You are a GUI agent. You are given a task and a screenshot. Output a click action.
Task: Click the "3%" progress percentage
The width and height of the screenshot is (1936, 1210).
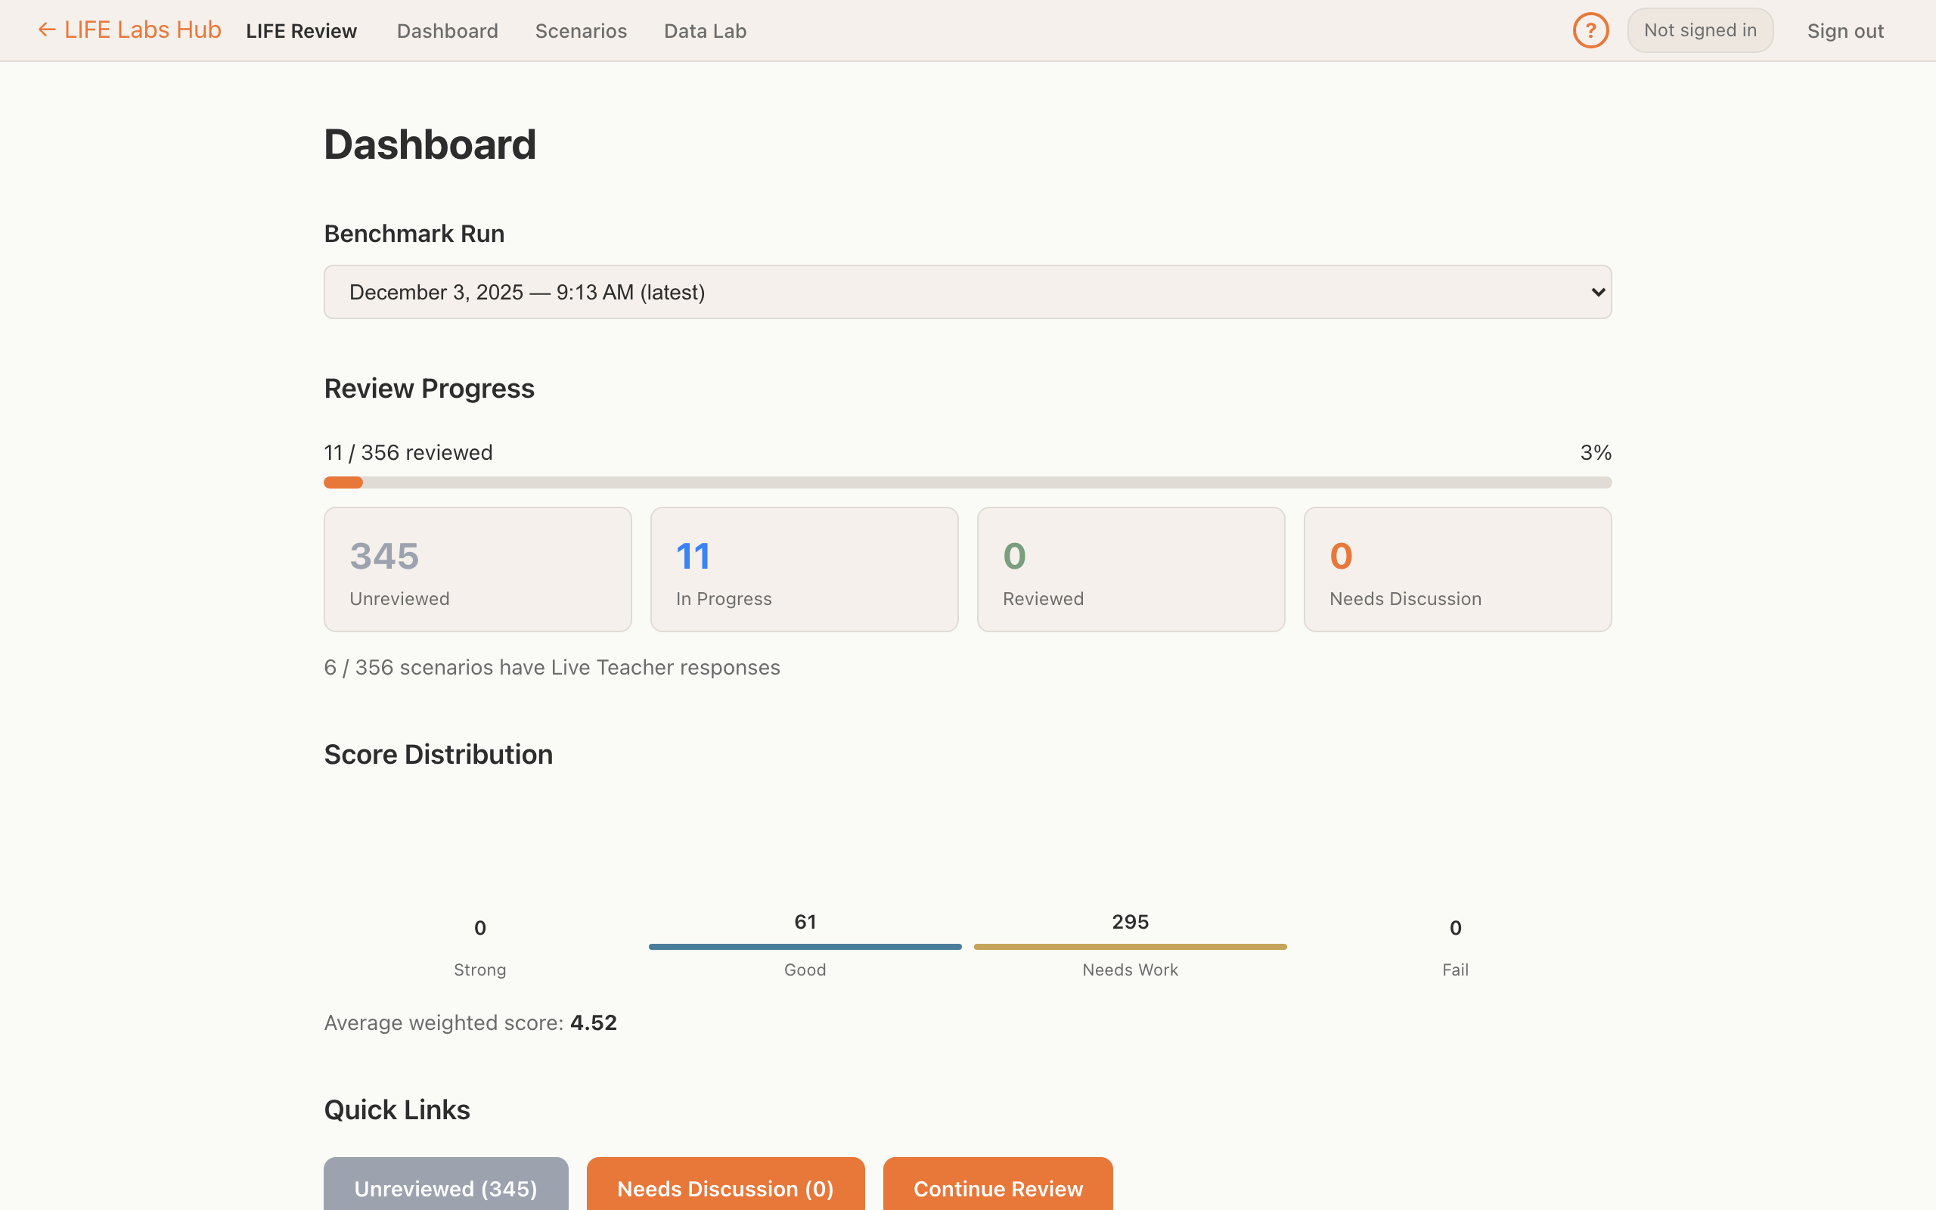1595,453
